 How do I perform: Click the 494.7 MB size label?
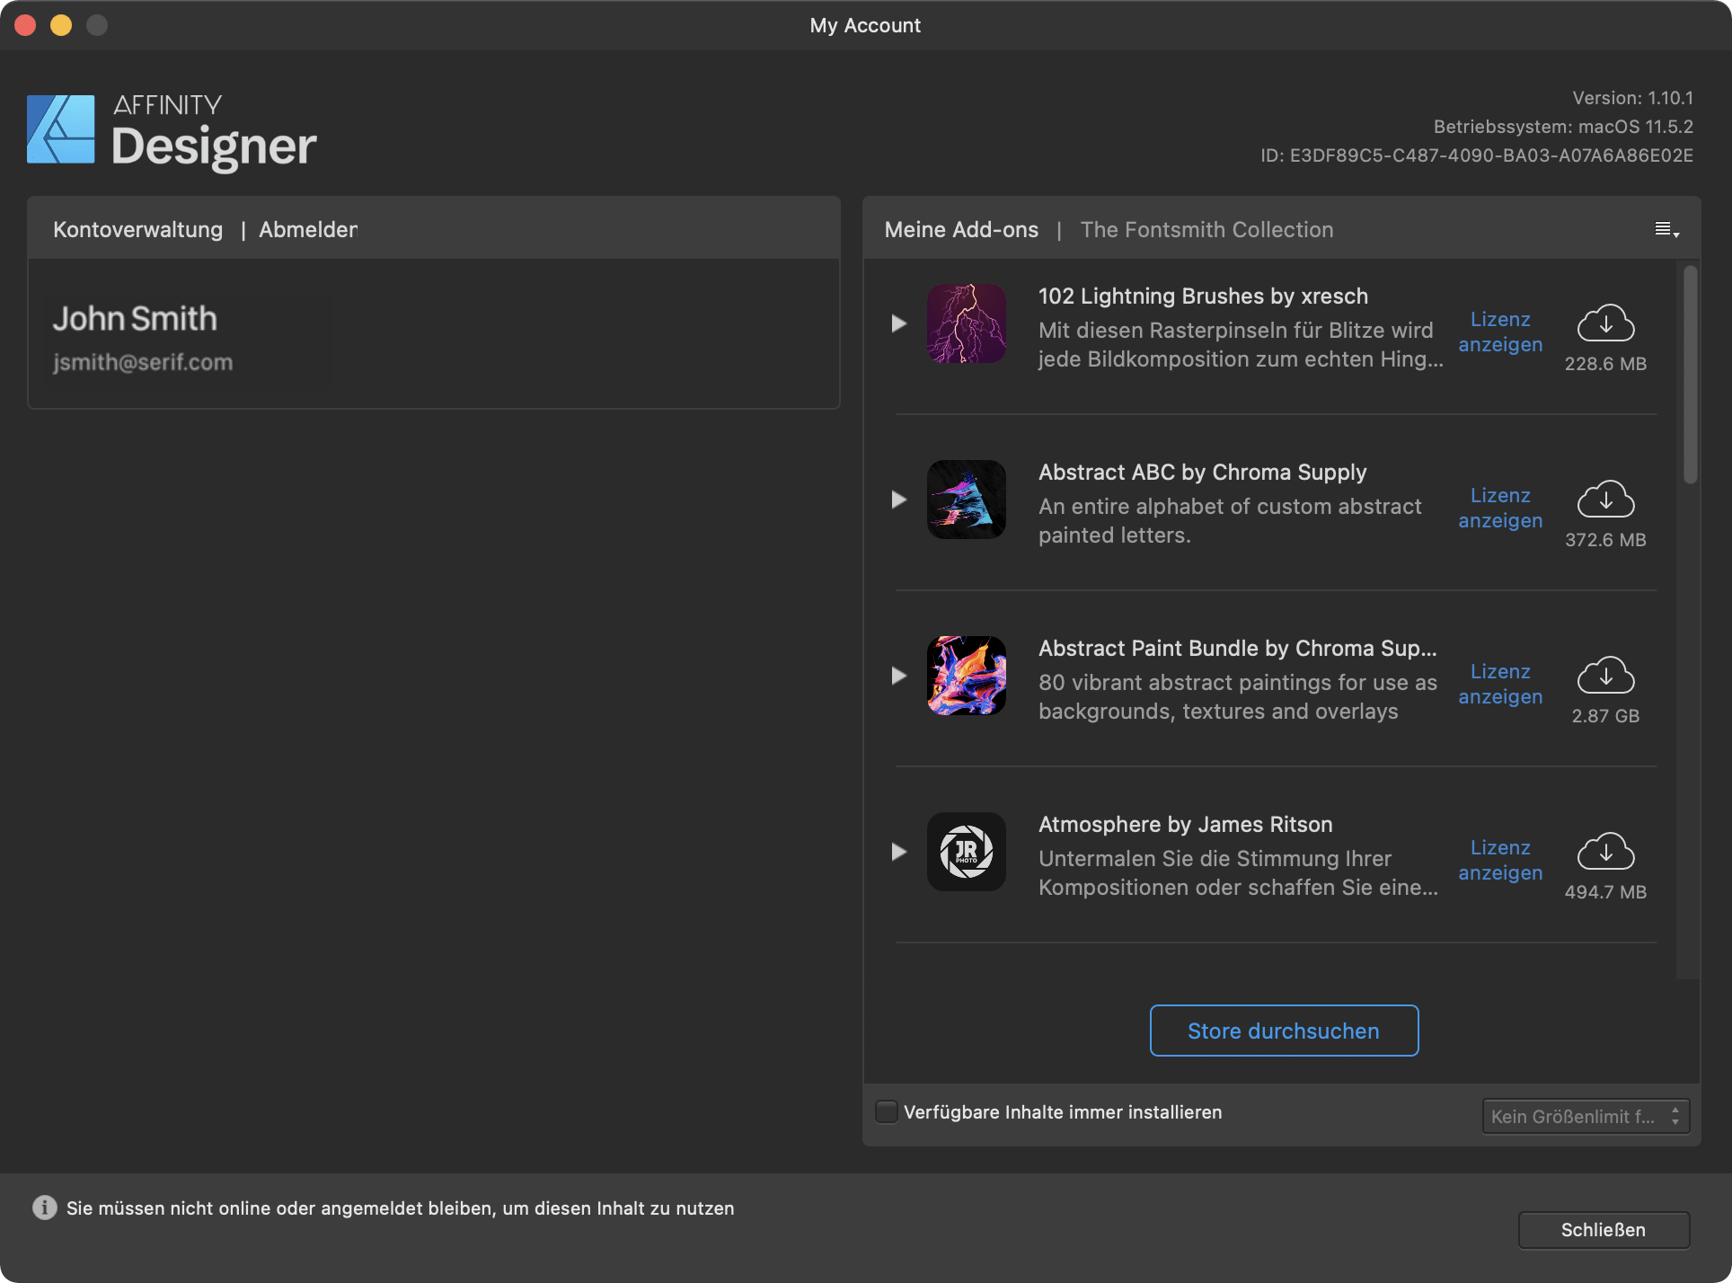(1605, 892)
